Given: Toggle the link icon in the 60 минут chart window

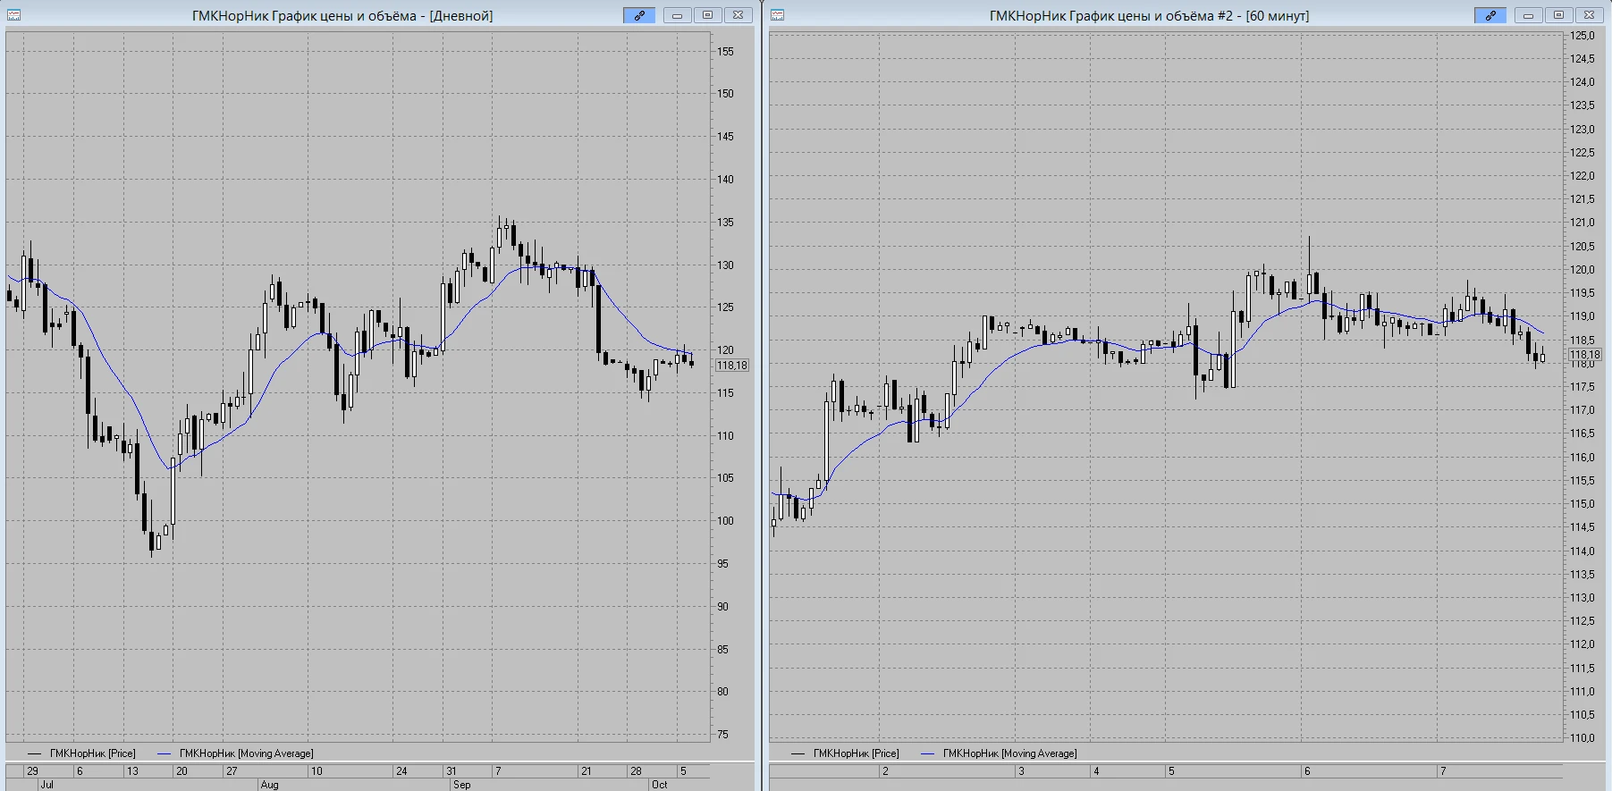Looking at the screenshot, I should pyautogui.click(x=1490, y=15).
